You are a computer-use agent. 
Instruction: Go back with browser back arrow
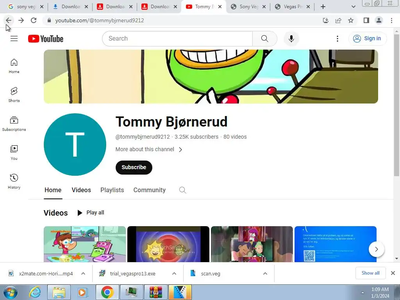(x=9, y=20)
